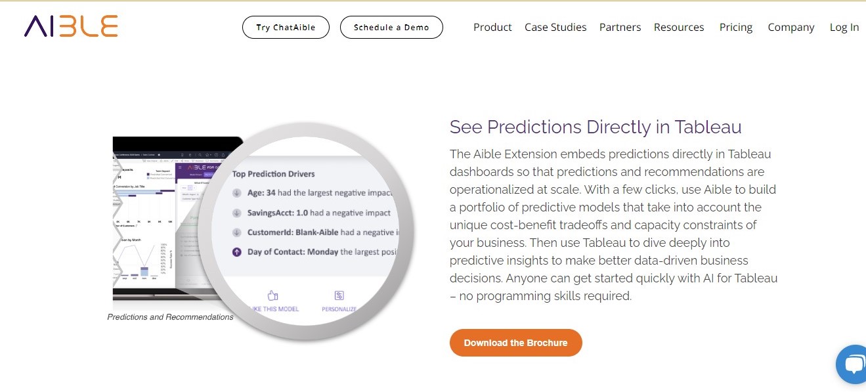866x392 pixels.
Task: Expand the Case Studies navigation item
Action: 555,27
